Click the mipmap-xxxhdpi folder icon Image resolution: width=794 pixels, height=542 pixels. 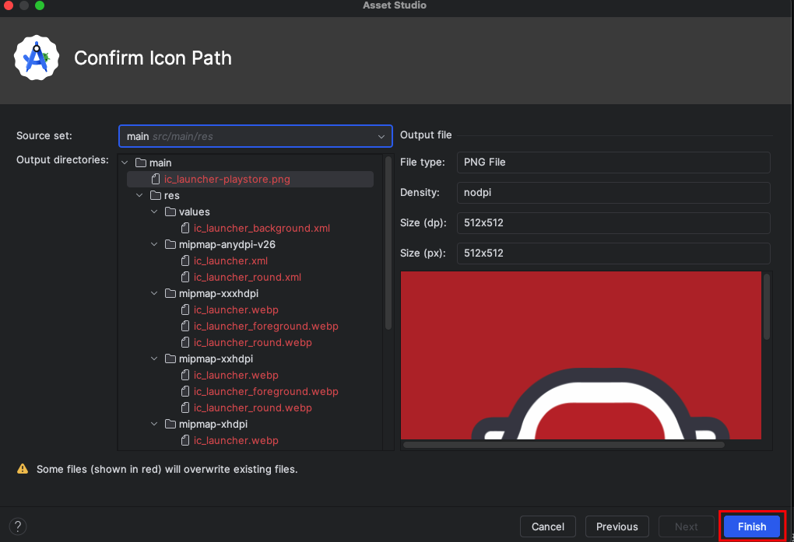coord(170,293)
